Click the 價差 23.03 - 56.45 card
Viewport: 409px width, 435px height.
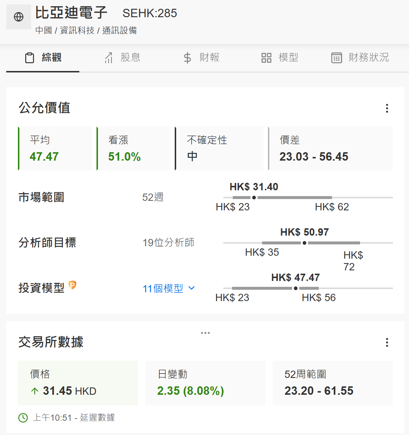click(x=330, y=149)
